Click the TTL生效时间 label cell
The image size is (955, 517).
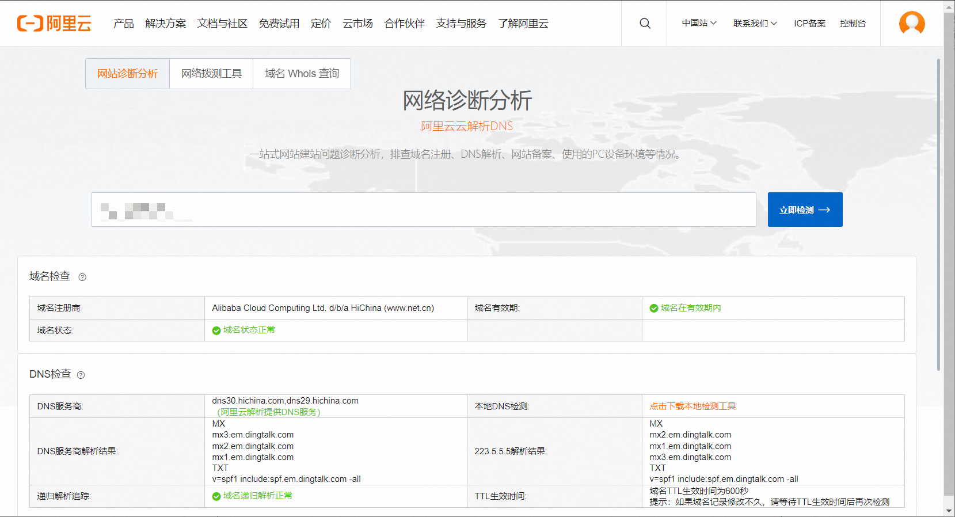click(554, 496)
